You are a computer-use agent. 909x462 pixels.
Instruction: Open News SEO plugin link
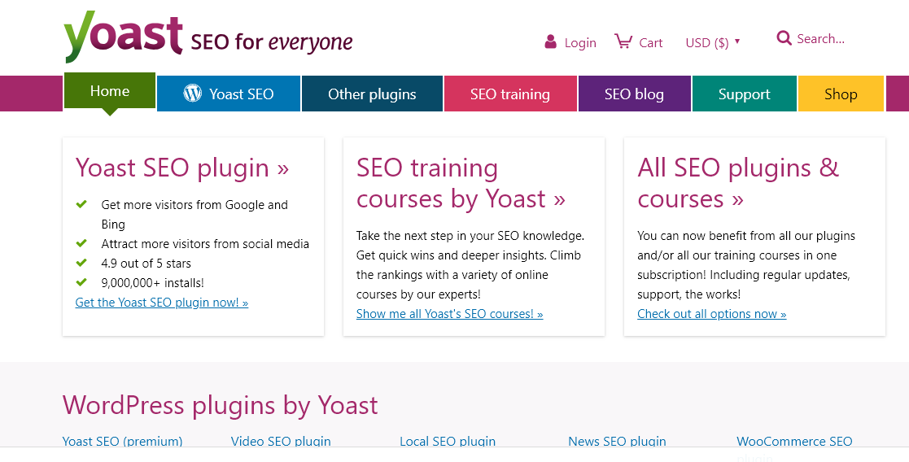click(x=617, y=441)
